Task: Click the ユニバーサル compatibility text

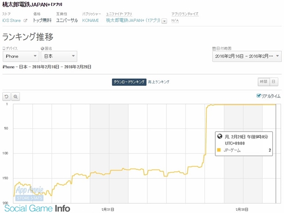Action: (x=67, y=20)
